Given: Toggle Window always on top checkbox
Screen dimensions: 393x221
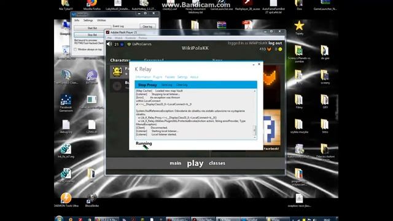Looking at the screenshot, I should pos(75,50).
